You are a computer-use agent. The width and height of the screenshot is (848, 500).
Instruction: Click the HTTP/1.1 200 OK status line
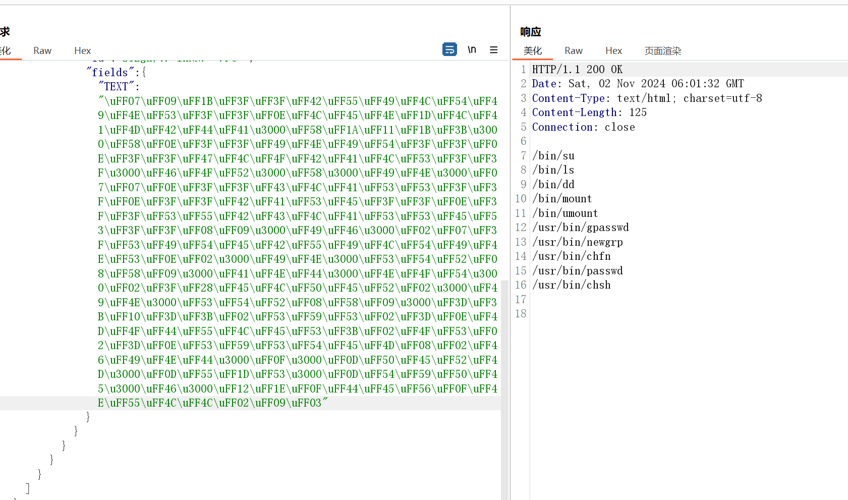(578, 69)
